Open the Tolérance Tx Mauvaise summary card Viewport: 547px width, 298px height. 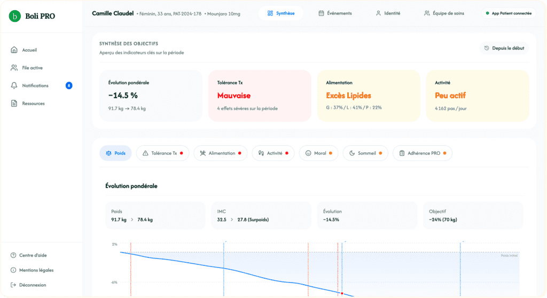coord(260,96)
